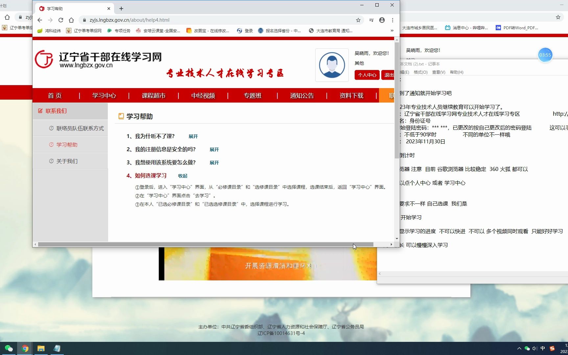Open the Chrome three-dot menu
Screen dimensions: 568x355
pos(392,20)
